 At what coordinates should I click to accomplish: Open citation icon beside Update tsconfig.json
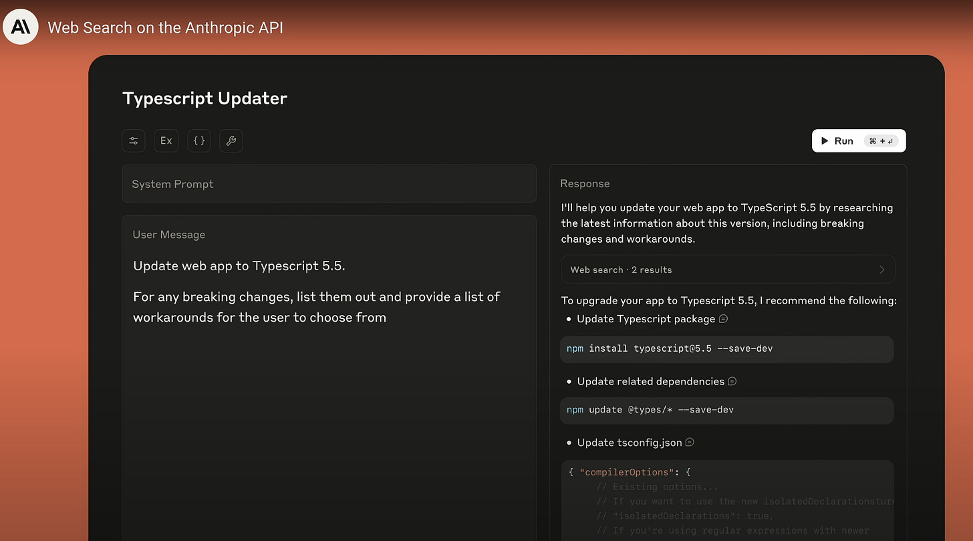tap(690, 442)
